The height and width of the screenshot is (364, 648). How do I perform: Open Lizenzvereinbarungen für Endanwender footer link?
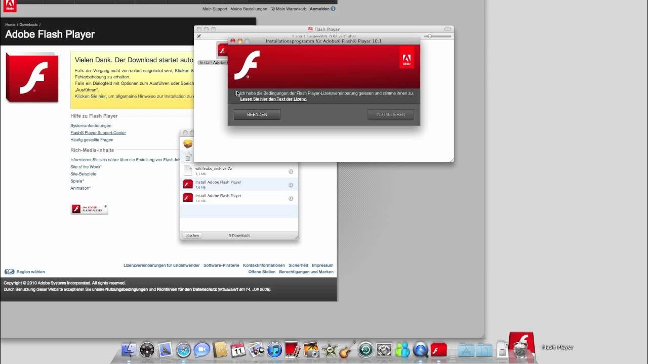click(x=161, y=265)
